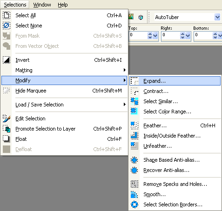Click the Contract selection icon
The image size is (222, 211).
135,91
